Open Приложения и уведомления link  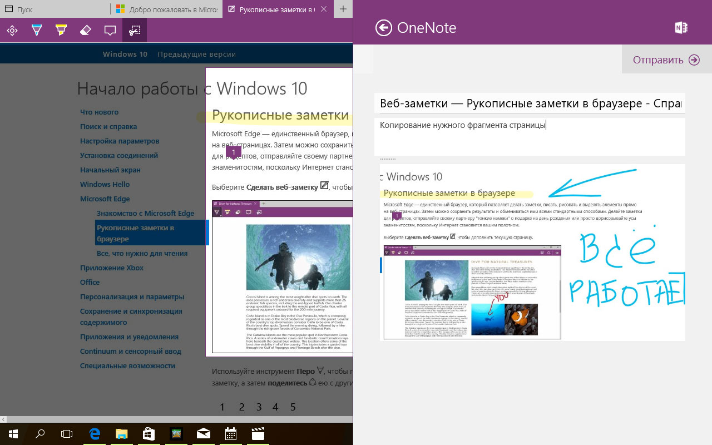point(129,337)
